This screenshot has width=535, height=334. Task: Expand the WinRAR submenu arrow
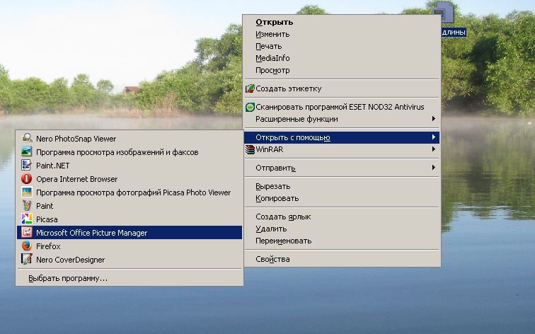click(433, 149)
